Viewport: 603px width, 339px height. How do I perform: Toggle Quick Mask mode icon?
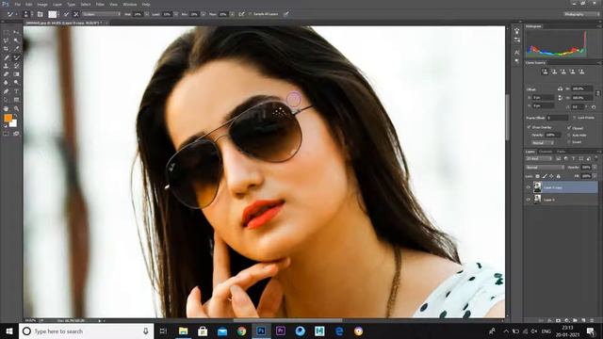pos(7,134)
